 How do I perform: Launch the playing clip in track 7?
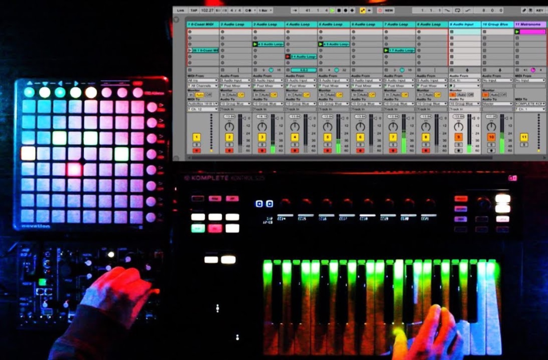click(386, 50)
